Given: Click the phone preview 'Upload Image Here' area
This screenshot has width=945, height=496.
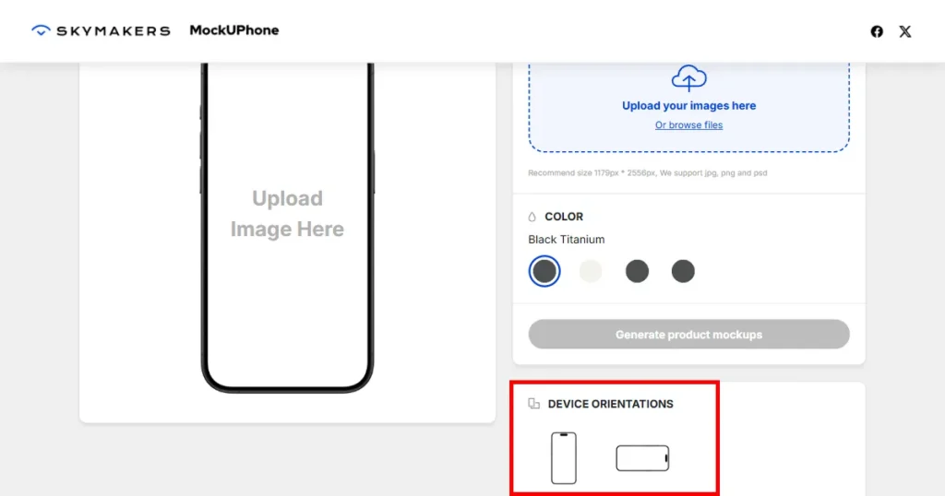Looking at the screenshot, I should (288, 214).
